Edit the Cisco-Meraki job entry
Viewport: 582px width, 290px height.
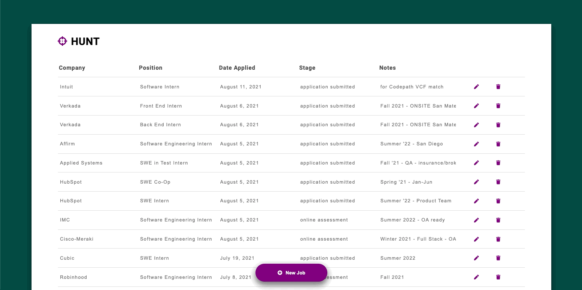476,239
